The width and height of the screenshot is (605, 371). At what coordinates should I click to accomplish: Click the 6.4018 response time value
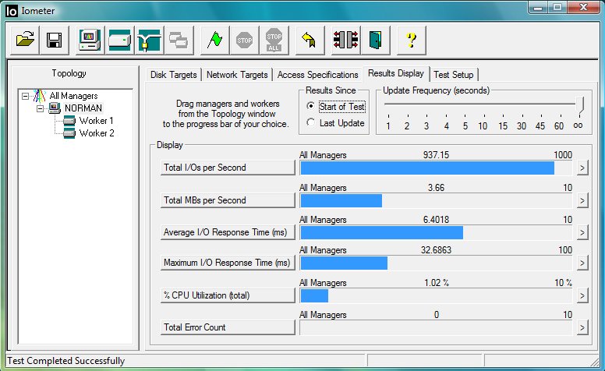[436, 220]
